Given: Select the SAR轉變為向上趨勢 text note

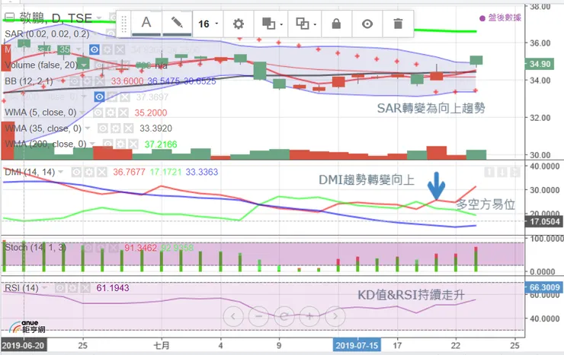Looking at the screenshot, I should point(431,108).
